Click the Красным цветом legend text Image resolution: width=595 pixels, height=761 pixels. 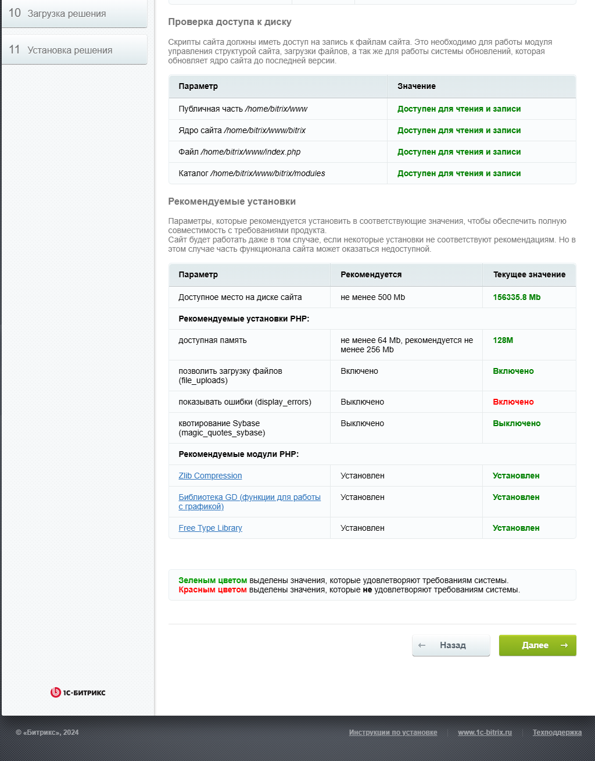(213, 589)
